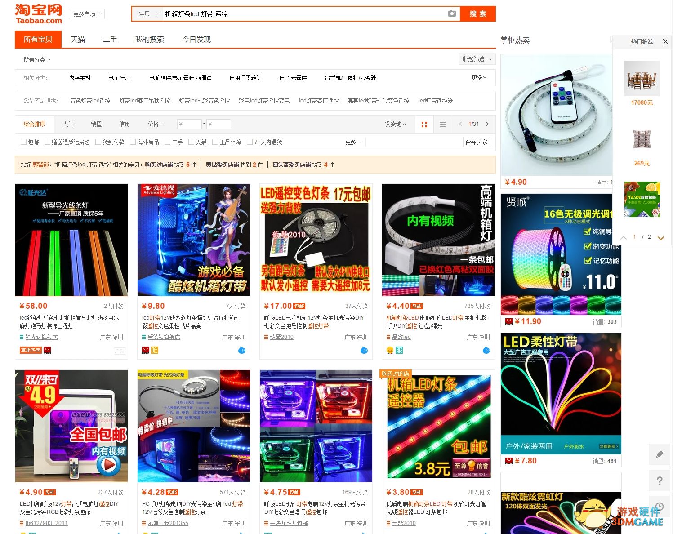Sort results by 信用
Viewport: 673px width, 534px height.
point(125,124)
